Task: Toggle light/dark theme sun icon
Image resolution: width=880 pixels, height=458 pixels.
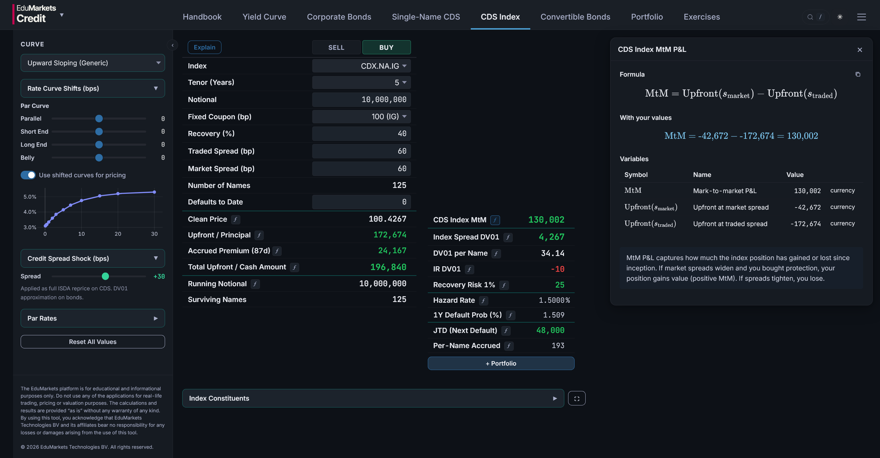Action: coord(840,17)
